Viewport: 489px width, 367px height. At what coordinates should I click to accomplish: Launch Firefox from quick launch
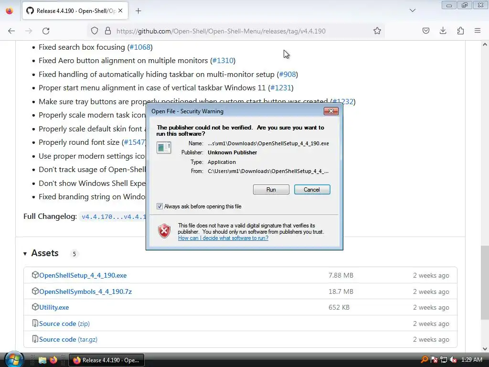pos(53,360)
